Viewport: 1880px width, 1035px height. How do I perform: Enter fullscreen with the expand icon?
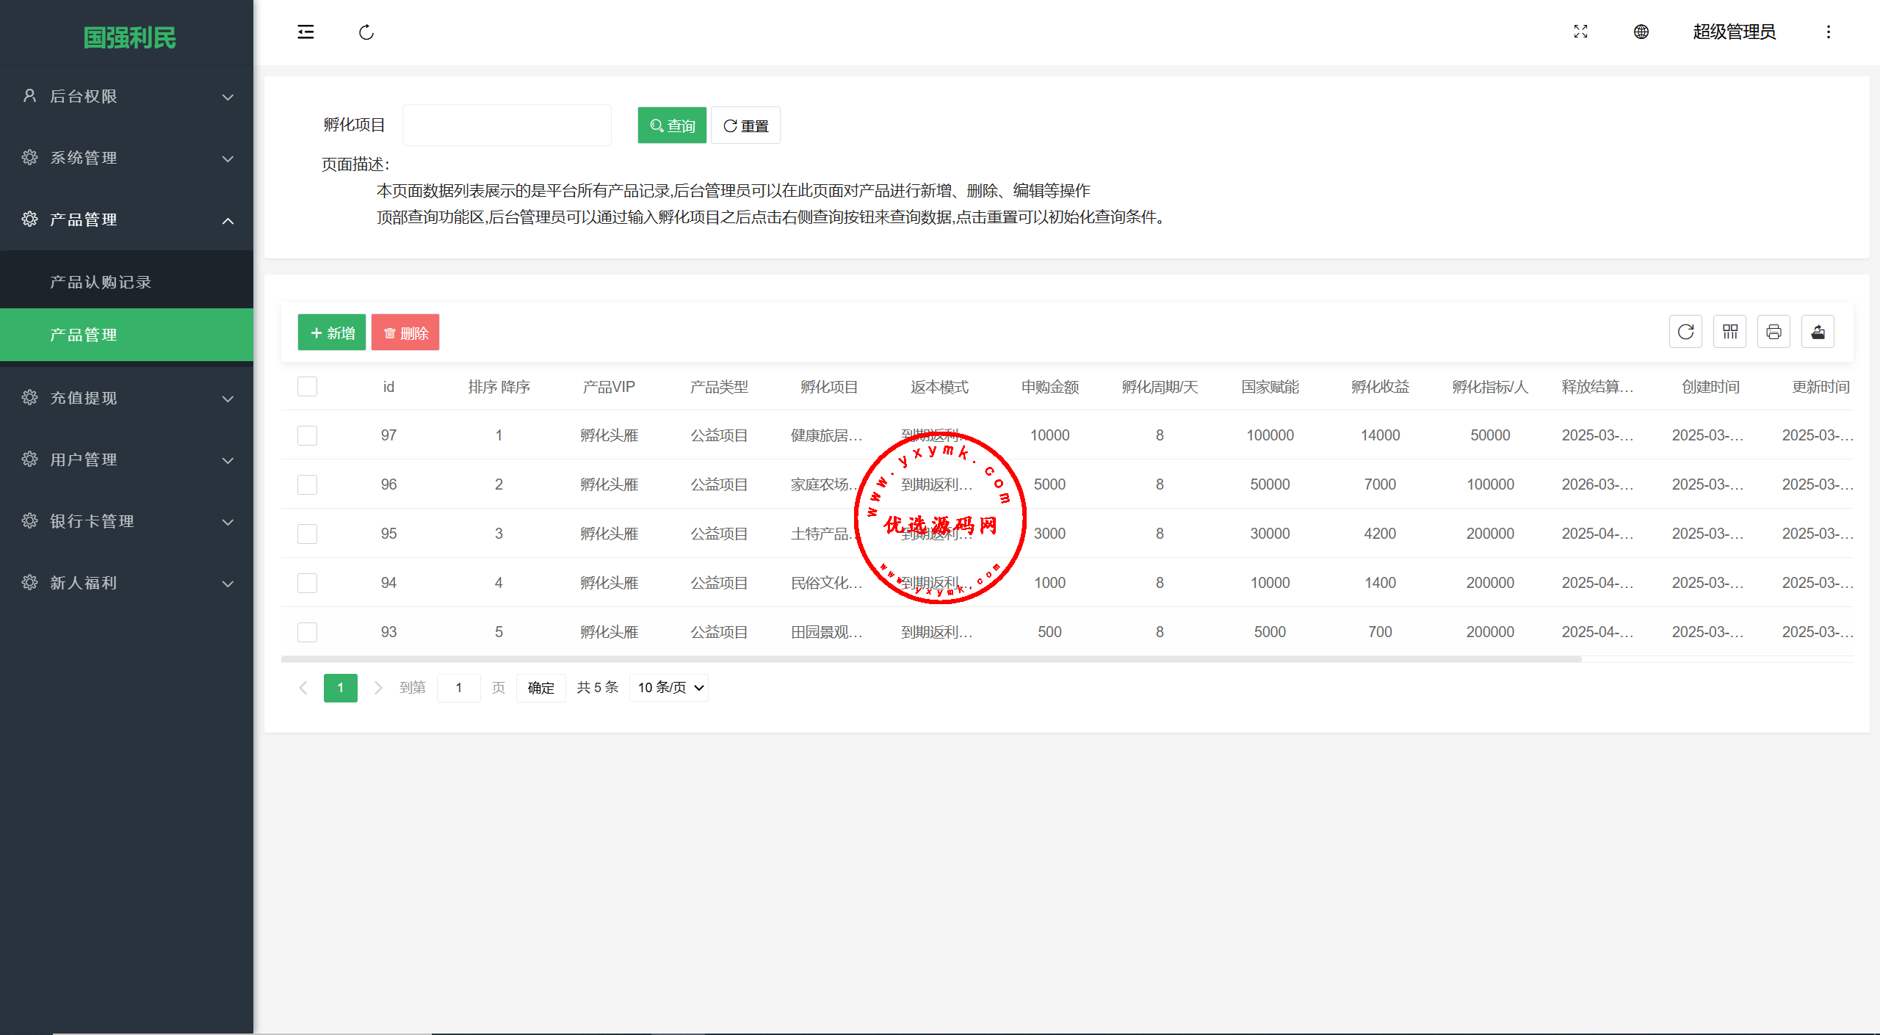pyautogui.click(x=1580, y=32)
